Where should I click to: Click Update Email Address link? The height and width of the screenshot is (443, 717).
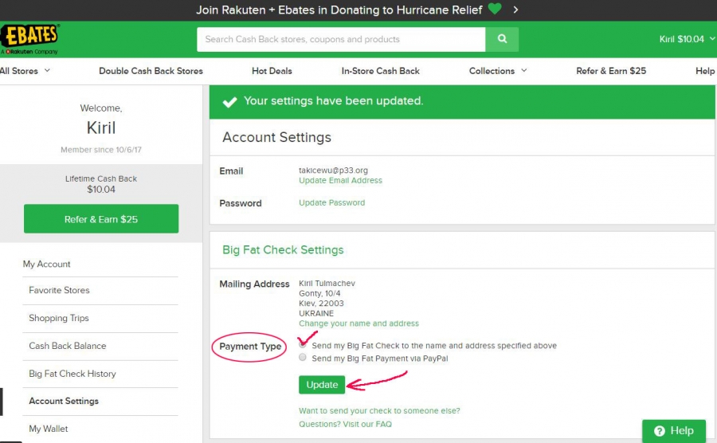click(340, 181)
